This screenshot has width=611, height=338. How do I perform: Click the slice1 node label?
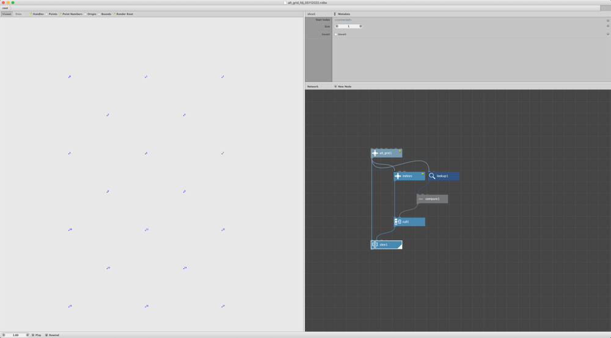384,245
